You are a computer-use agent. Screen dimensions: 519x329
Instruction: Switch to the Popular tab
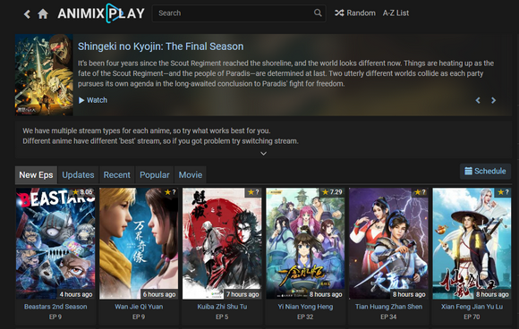[155, 175]
